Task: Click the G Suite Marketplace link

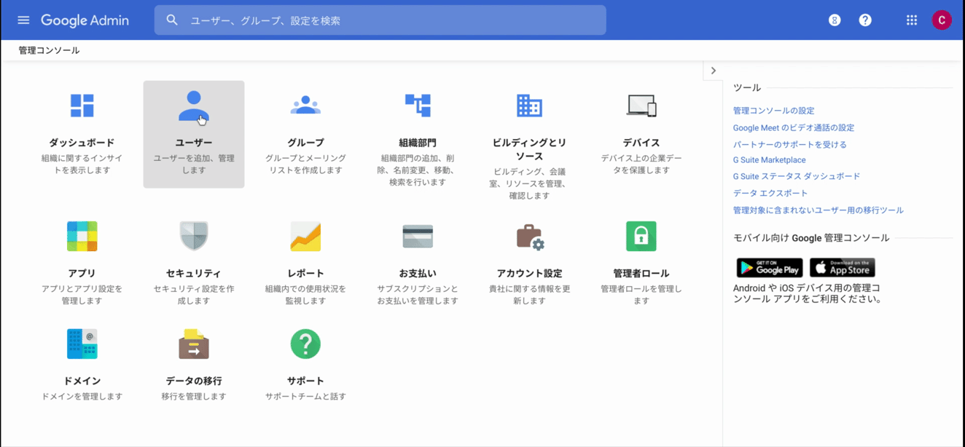Action: click(769, 160)
